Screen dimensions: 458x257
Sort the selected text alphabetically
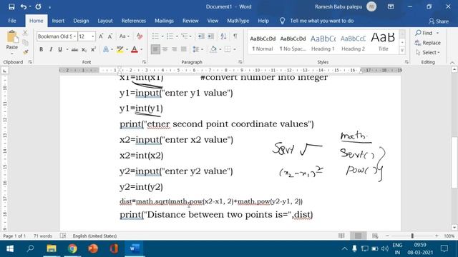[223, 36]
